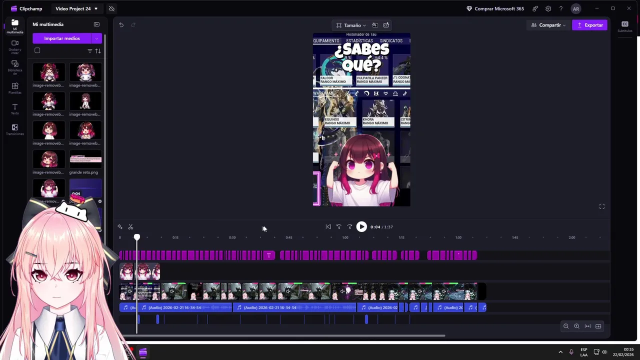Seek to 0:30 on the ruler
640x360 pixels.
[232, 237]
